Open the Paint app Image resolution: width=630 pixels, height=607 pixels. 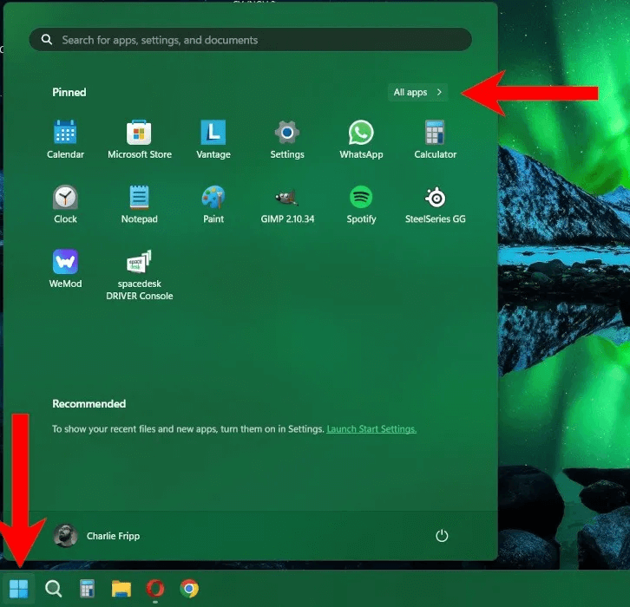[213, 204]
